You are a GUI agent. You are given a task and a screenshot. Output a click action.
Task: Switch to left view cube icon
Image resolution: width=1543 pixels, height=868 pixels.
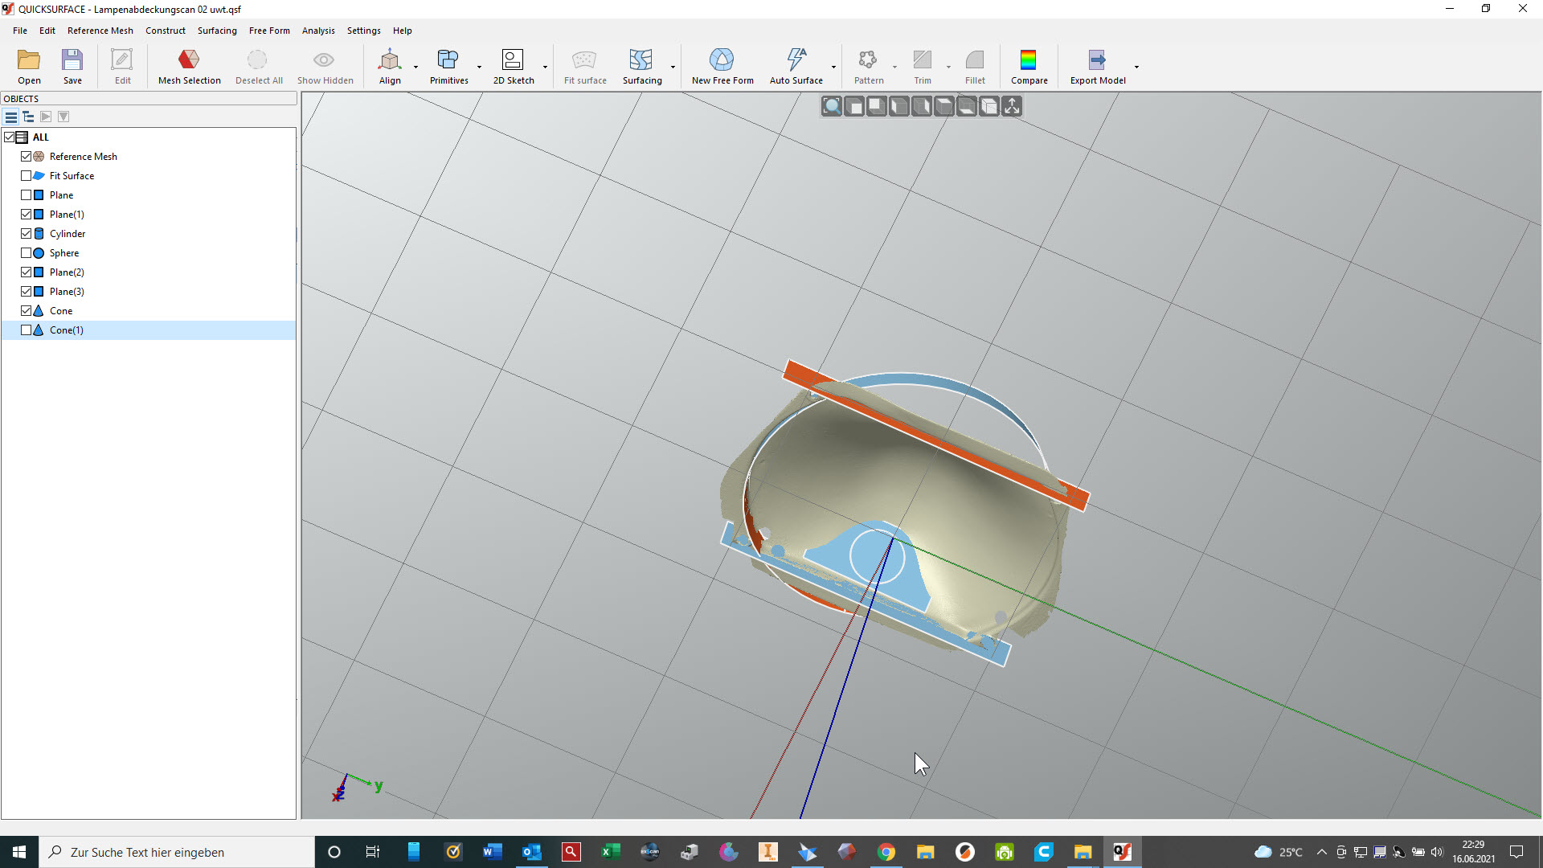click(899, 106)
